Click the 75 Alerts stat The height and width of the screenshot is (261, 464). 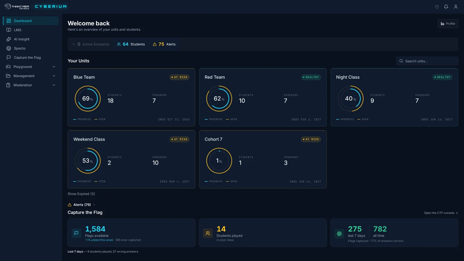pos(164,44)
